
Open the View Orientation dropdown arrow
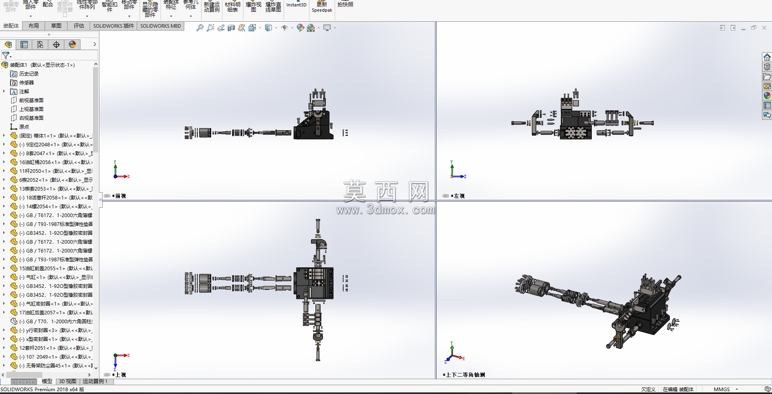(260, 28)
